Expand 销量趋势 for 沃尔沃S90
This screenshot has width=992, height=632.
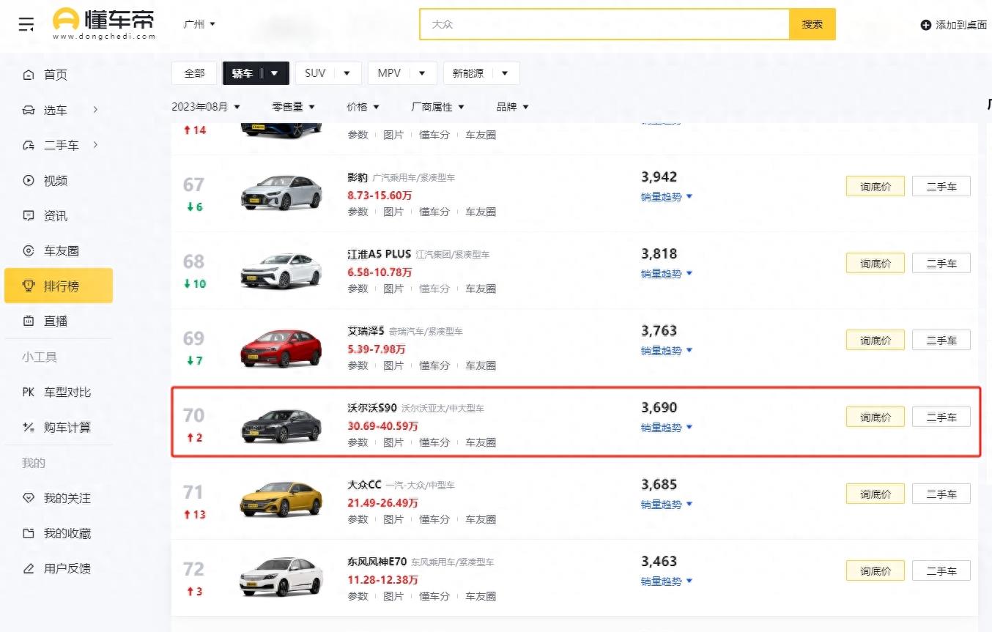[x=667, y=428]
